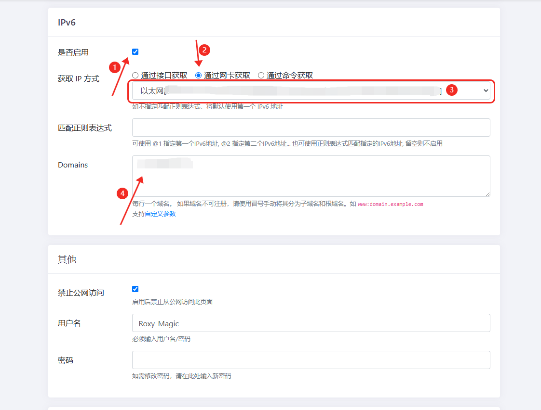The height and width of the screenshot is (410, 541).
Task: Select the 通过网卡获取 radio option
Action: point(198,76)
